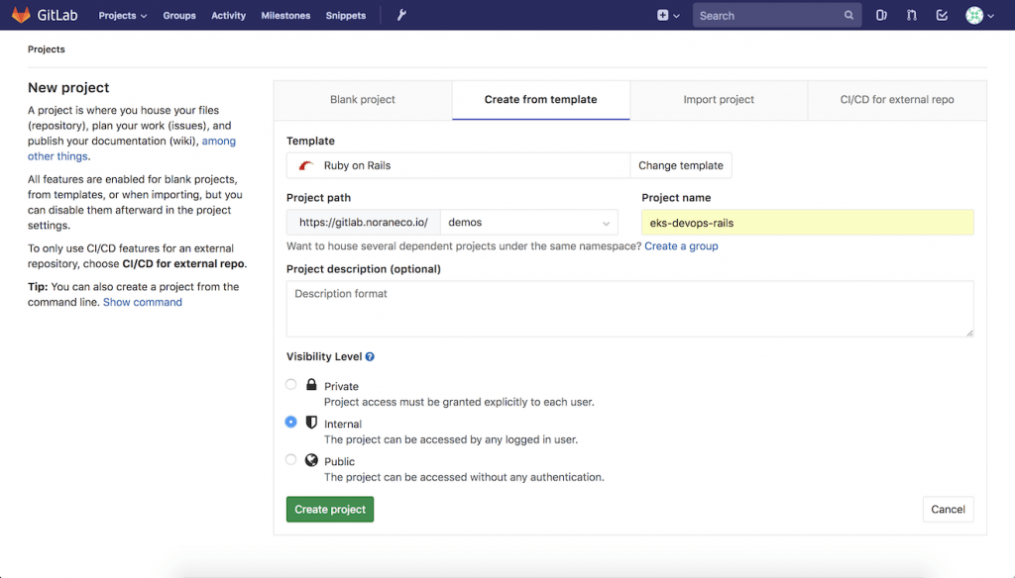Click the https://gitlab.noraneco.io/ path prefix

pyautogui.click(x=363, y=223)
